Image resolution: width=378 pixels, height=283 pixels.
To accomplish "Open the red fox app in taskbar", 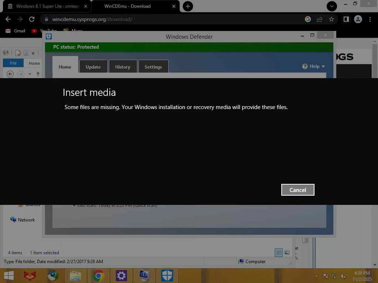I will coord(30,276).
